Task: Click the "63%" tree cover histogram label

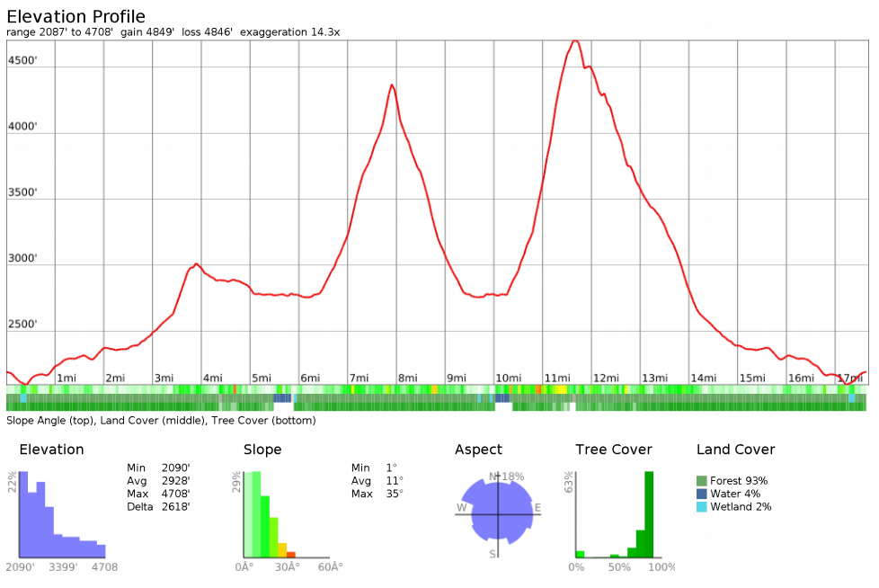Action: 569,483
